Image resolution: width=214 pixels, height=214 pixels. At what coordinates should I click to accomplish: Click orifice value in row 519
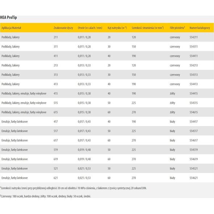tap(84, 150)
